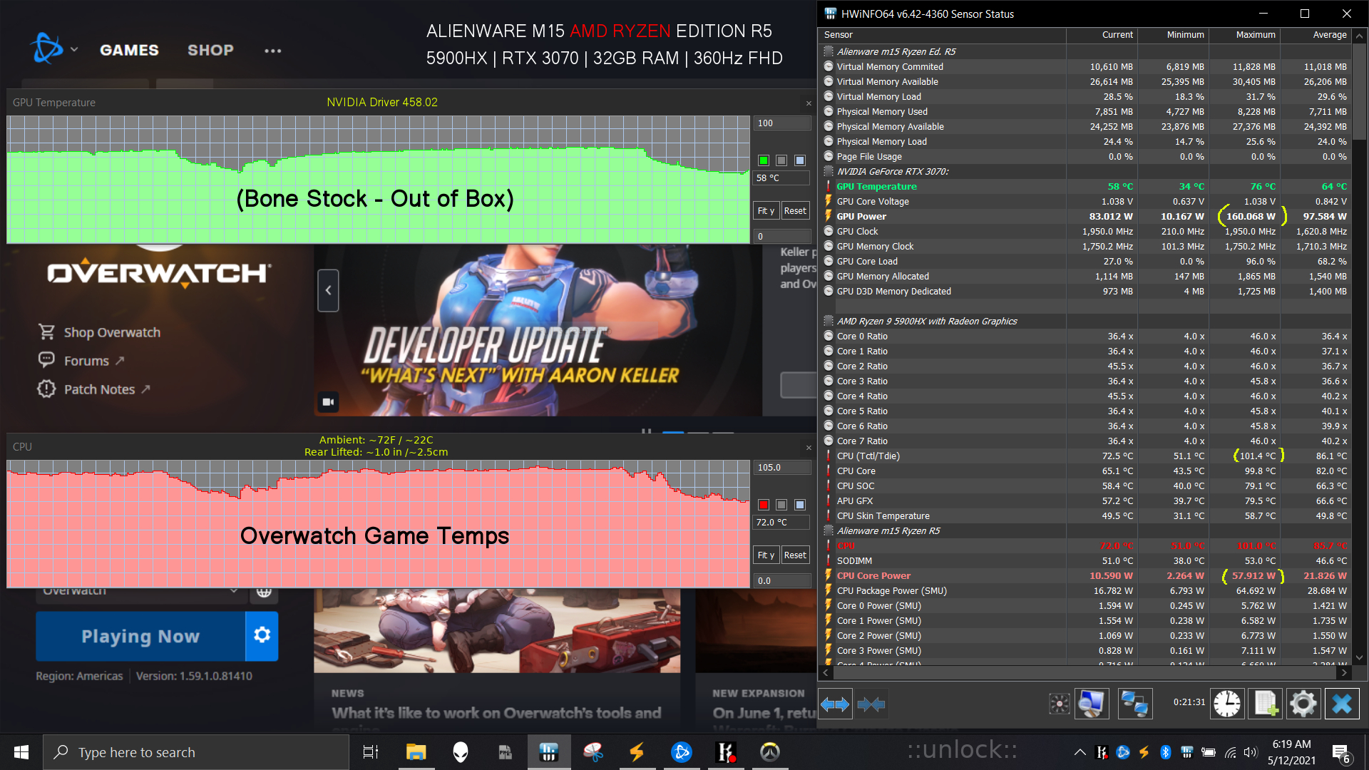Toggle the rightmost blue square in CPU graph
The height and width of the screenshot is (770, 1369).
coord(800,505)
